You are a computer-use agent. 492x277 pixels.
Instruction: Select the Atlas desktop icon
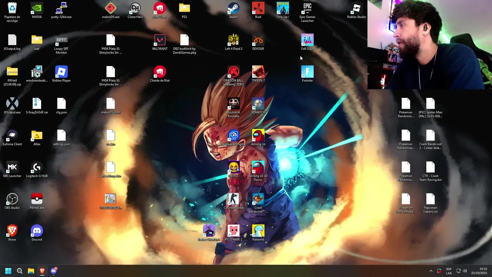click(x=37, y=135)
